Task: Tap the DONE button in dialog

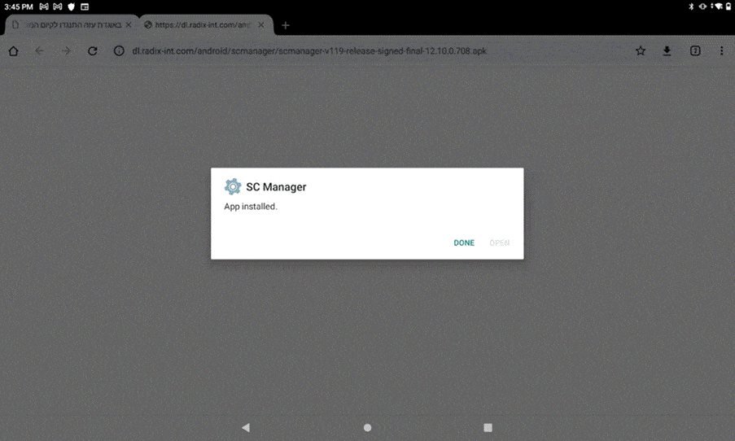Action: point(464,242)
